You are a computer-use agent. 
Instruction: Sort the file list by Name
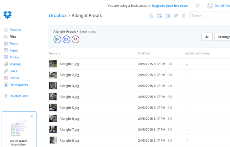click(55, 53)
